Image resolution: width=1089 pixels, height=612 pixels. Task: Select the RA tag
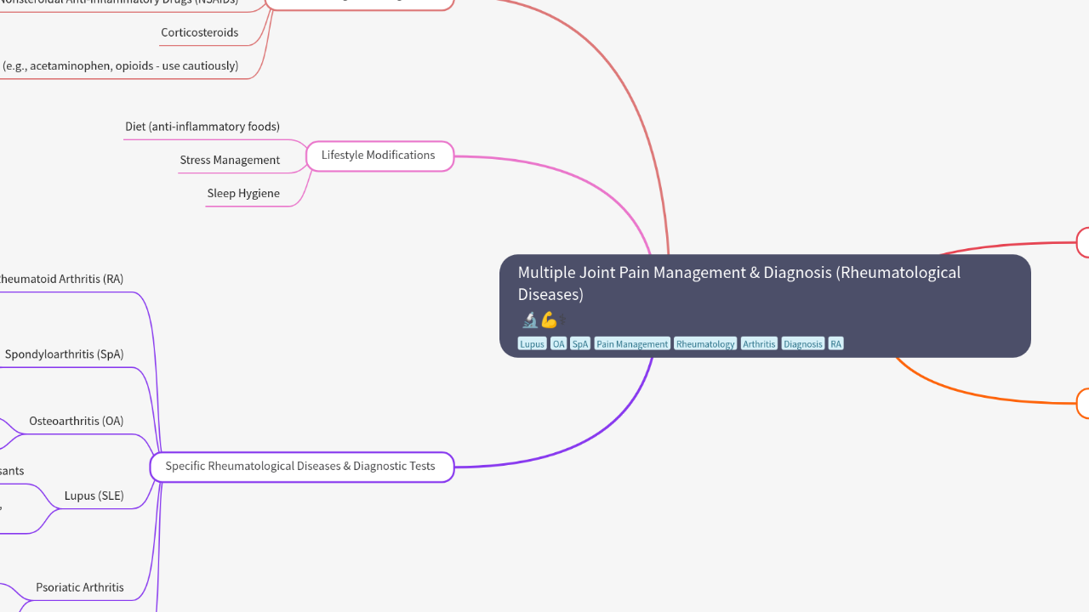click(836, 343)
